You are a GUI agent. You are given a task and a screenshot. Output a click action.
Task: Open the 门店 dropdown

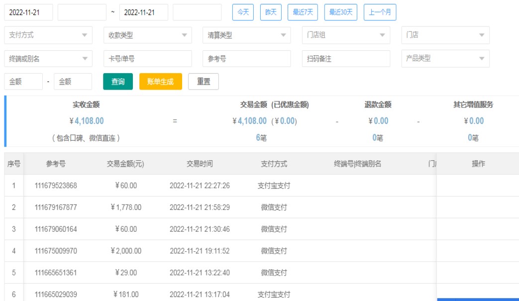(x=445, y=35)
